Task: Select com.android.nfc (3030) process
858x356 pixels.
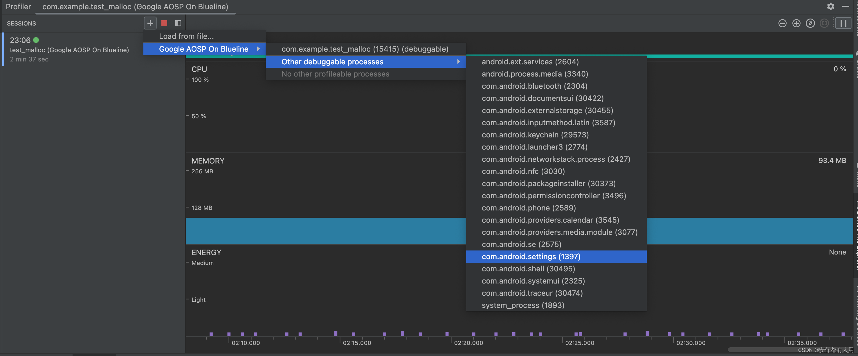Action: [556, 171]
